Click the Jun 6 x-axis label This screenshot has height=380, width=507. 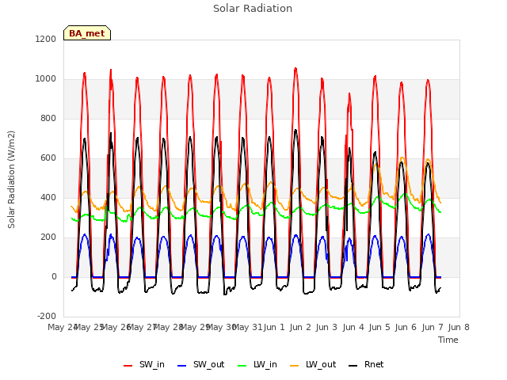[x=406, y=327]
